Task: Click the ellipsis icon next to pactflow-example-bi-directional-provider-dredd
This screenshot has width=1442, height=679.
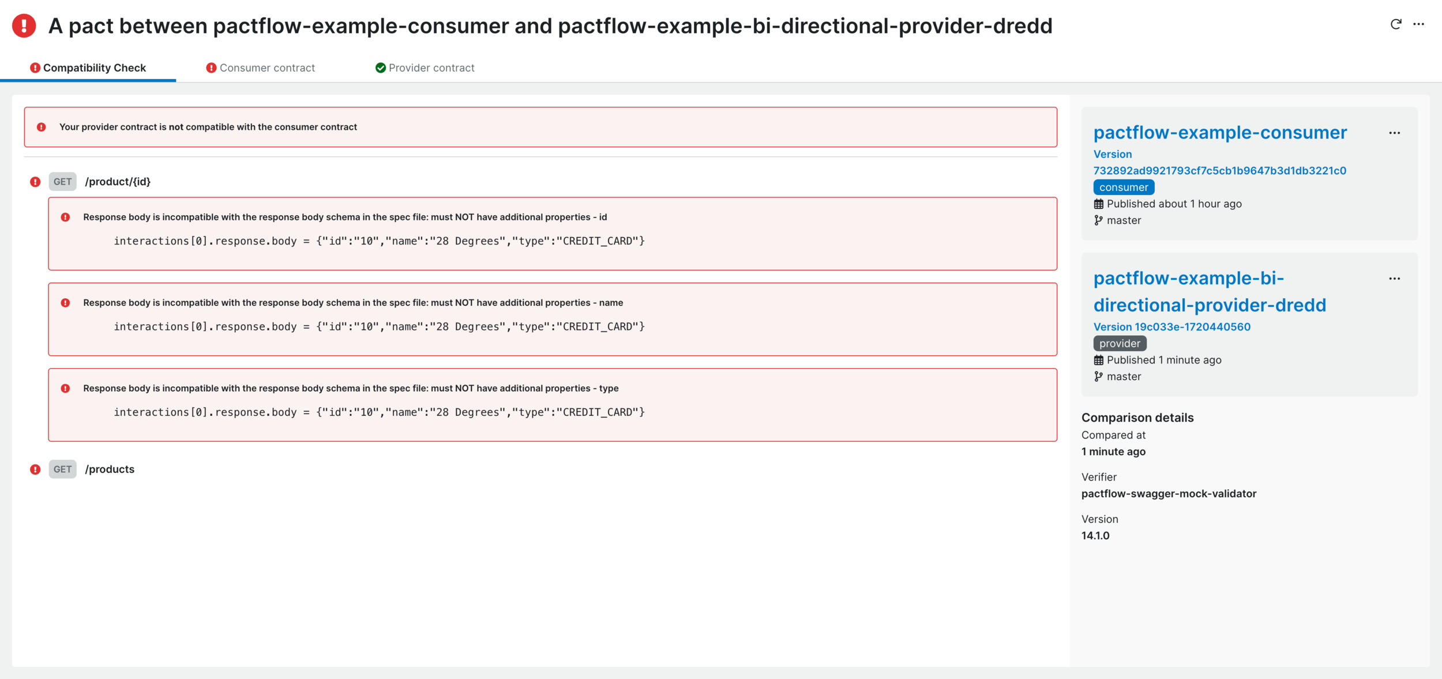Action: [x=1395, y=278]
